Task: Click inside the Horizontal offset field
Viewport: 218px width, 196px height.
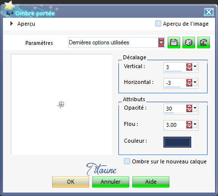Action: tap(175, 83)
